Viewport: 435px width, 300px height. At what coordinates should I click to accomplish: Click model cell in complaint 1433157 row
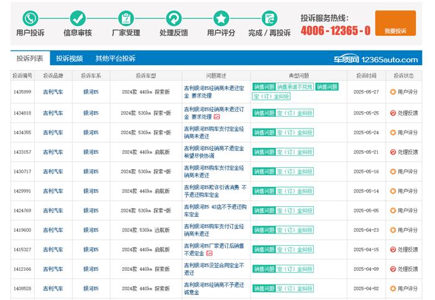click(146, 152)
